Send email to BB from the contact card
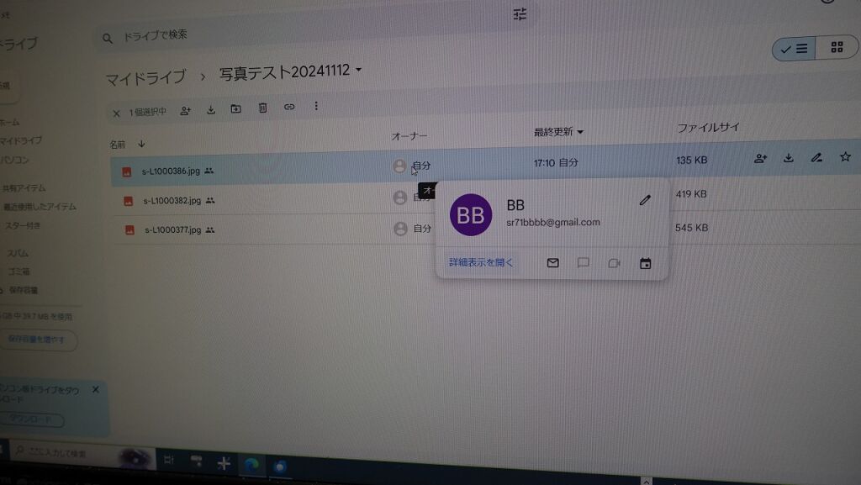Image resolution: width=861 pixels, height=485 pixels. click(x=552, y=263)
